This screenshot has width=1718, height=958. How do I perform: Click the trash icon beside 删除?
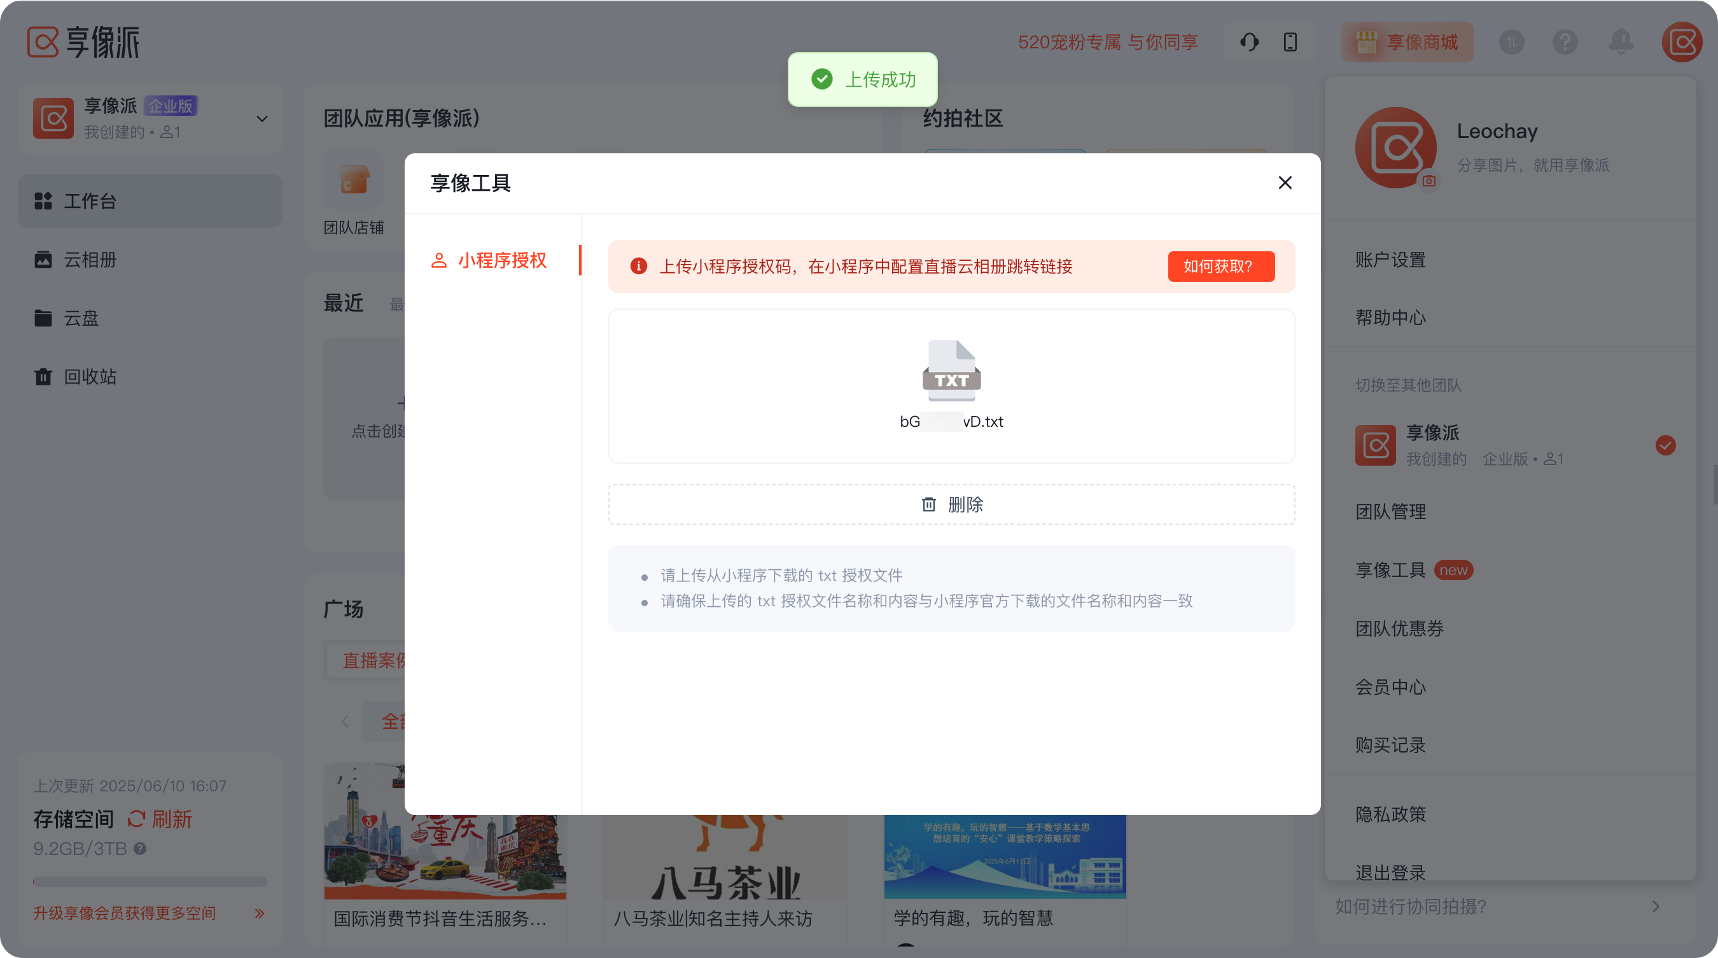point(929,504)
